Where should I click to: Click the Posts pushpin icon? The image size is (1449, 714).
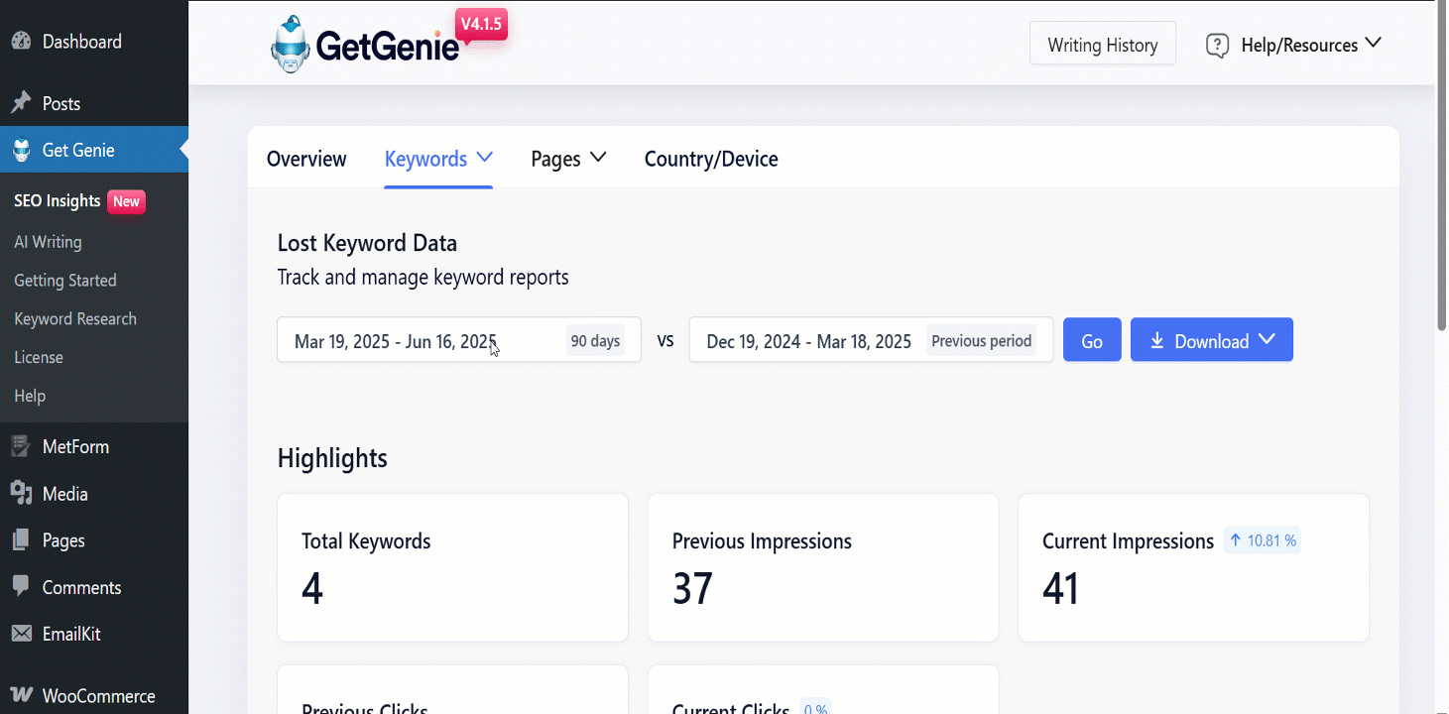[x=21, y=103]
